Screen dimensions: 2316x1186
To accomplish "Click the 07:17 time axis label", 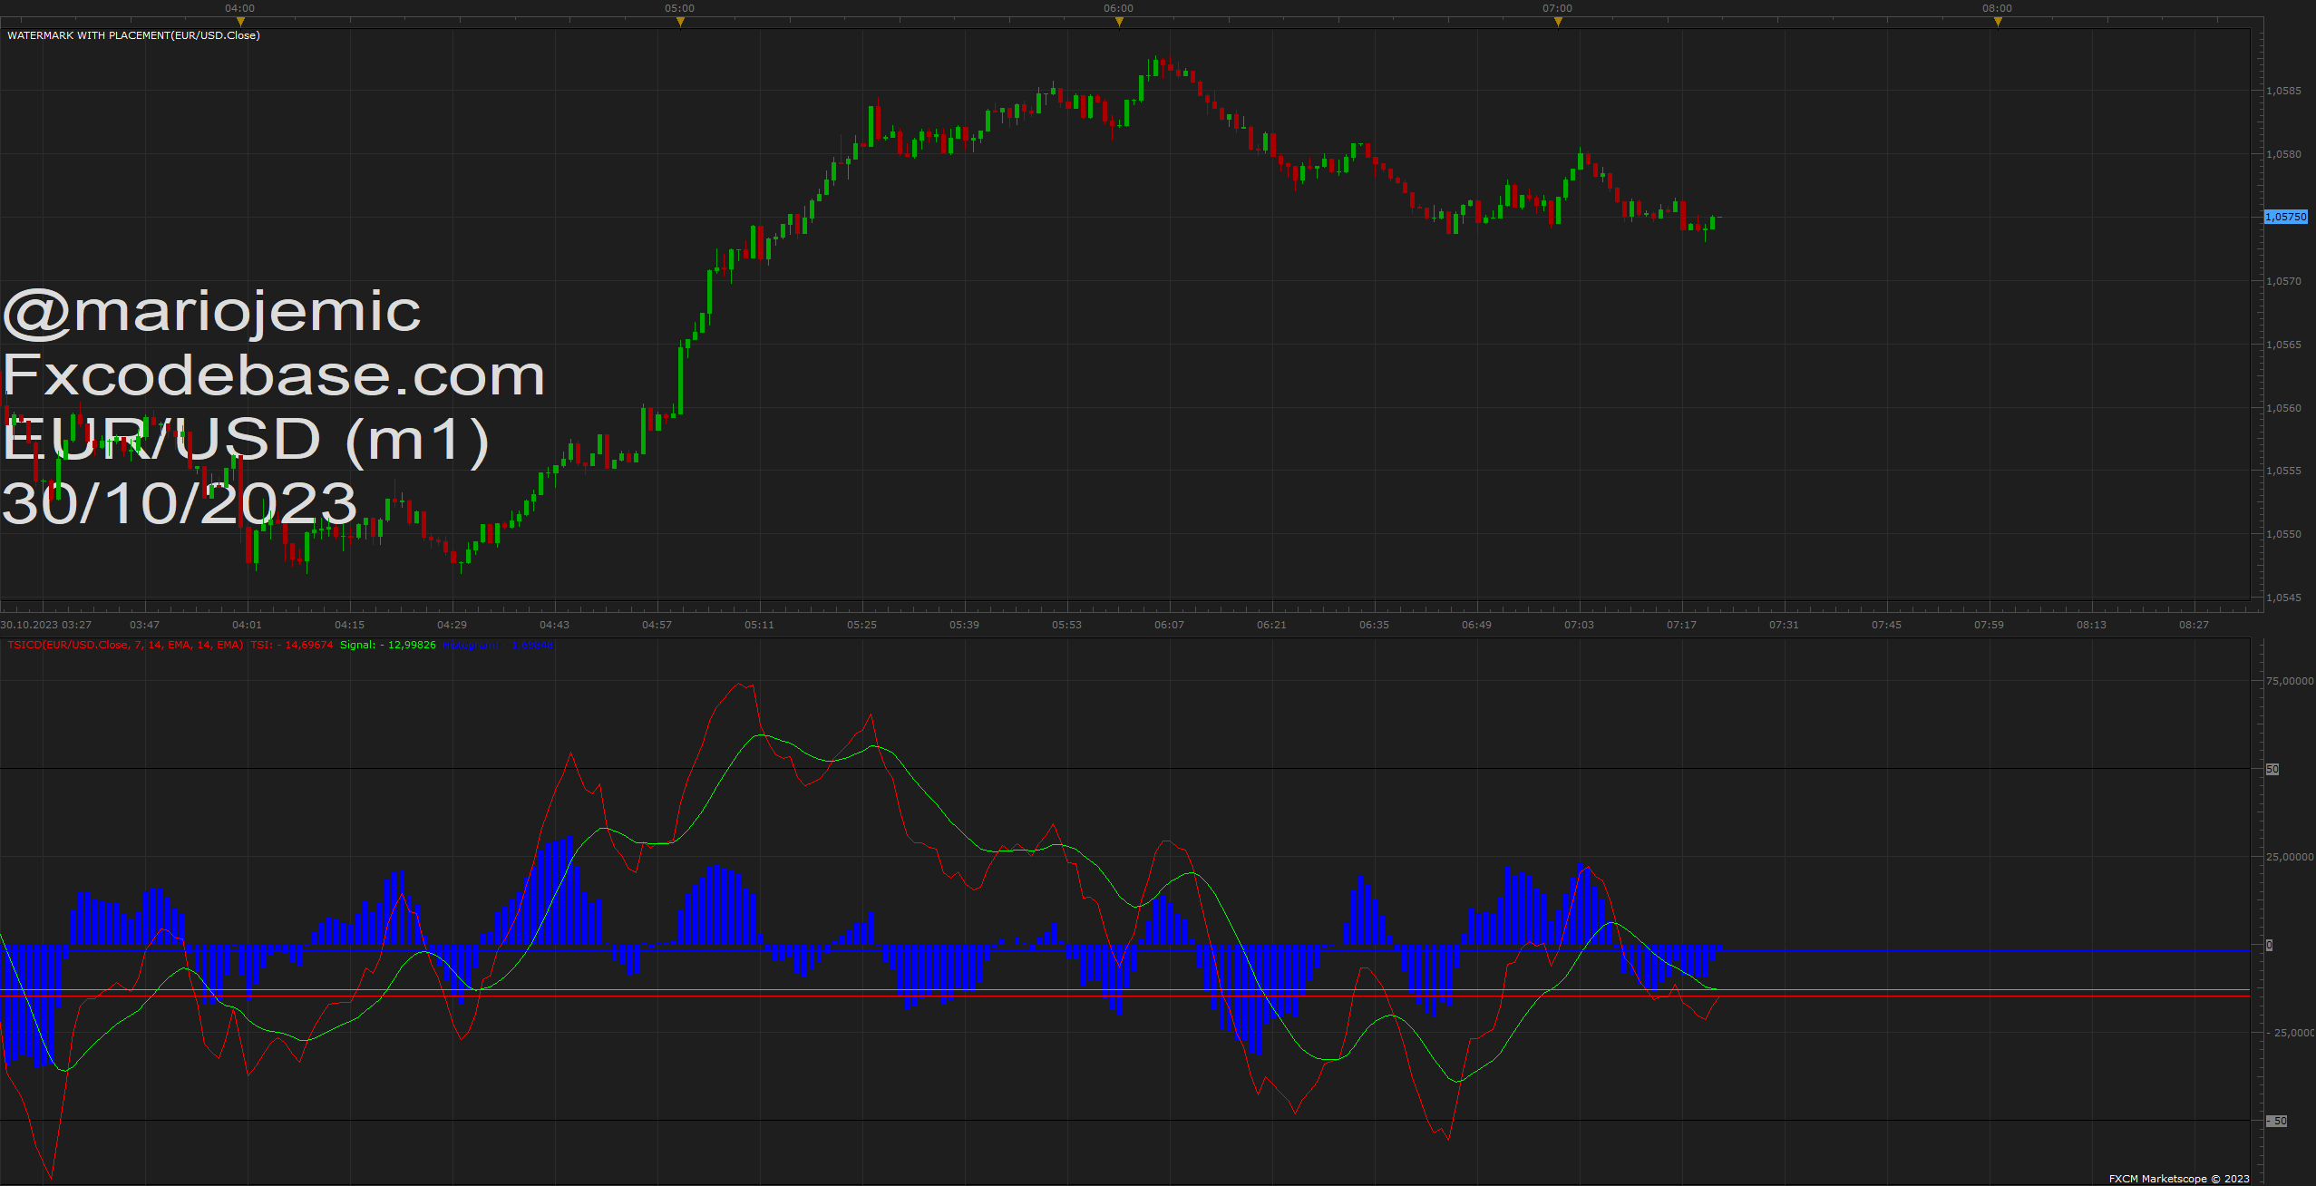I will [1681, 625].
